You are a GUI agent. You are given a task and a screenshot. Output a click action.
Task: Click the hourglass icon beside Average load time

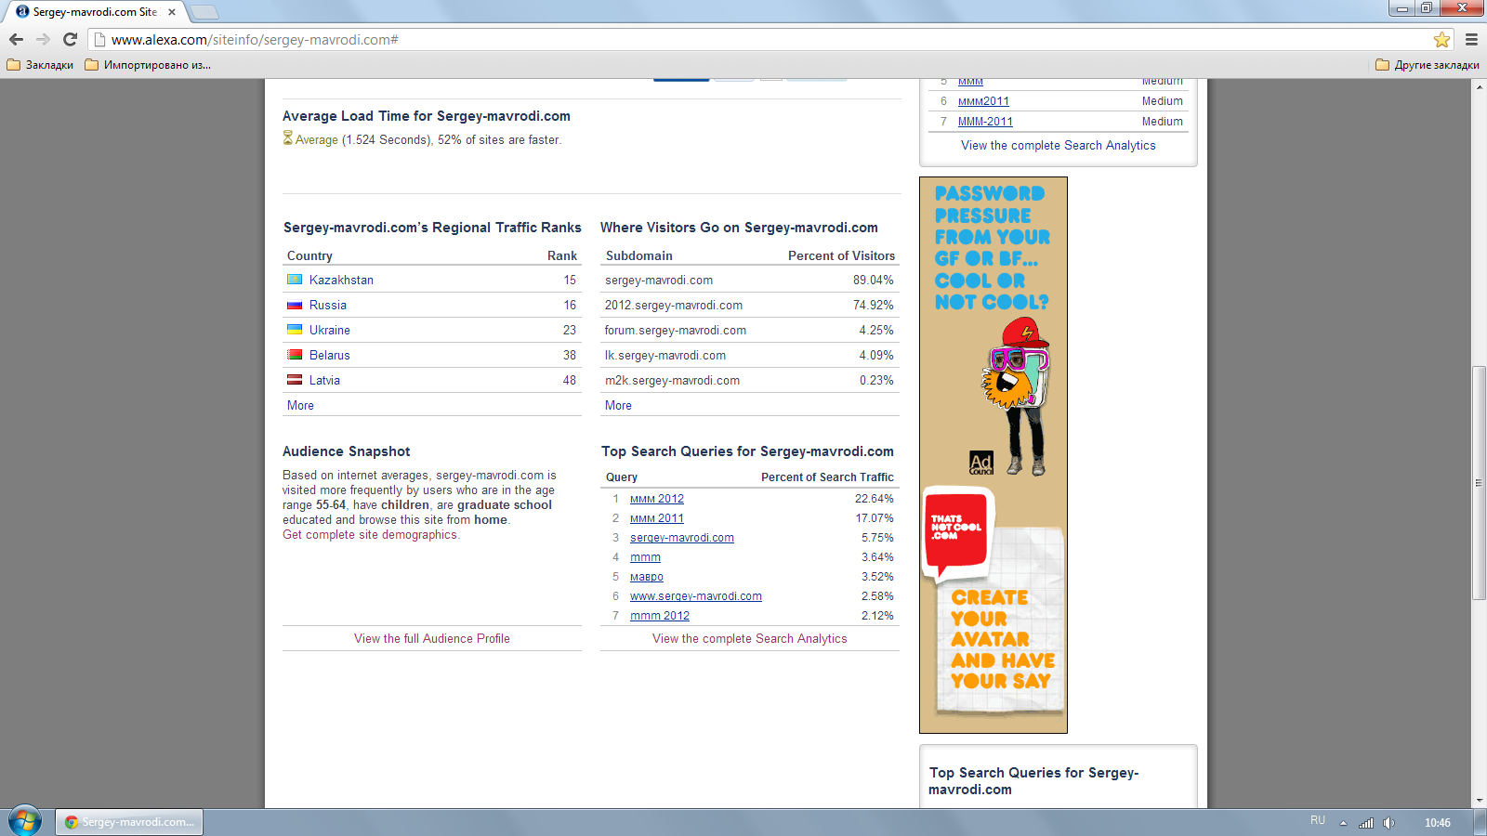288,138
